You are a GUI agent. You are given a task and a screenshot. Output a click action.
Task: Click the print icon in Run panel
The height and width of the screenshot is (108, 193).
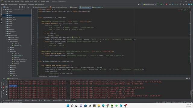[x=7, y=92]
